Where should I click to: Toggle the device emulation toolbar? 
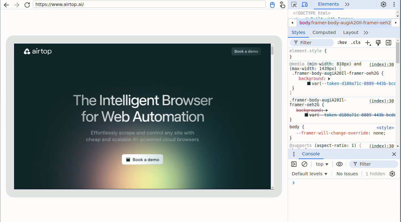[x=305, y=4]
